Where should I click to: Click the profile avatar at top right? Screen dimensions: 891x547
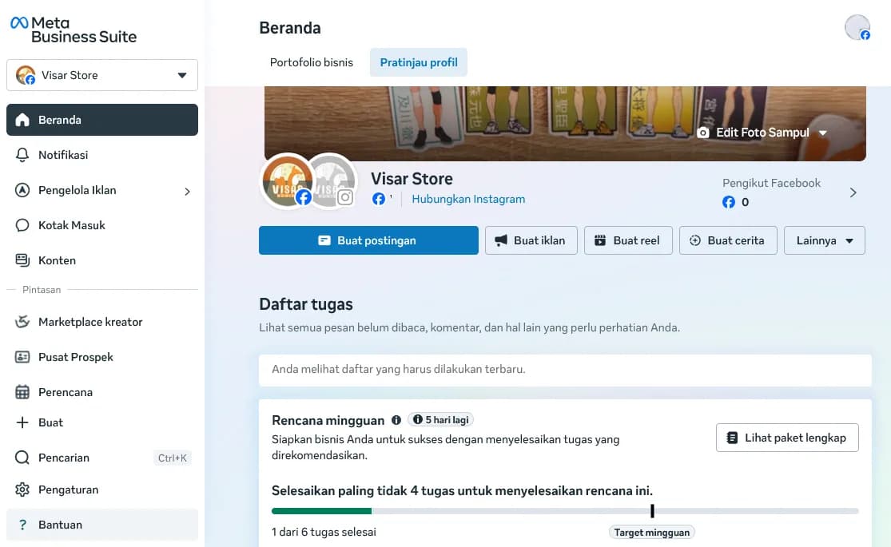[857, 27]
